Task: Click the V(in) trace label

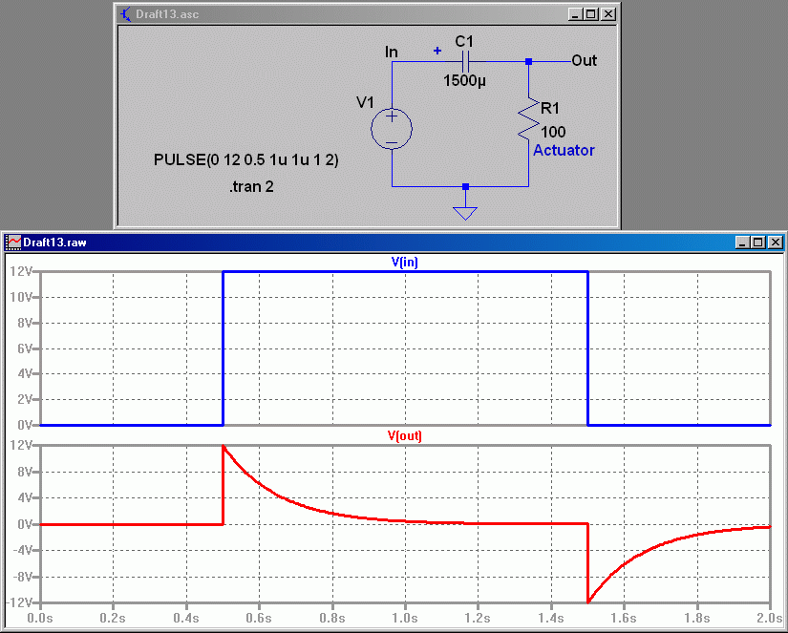Action: tap(405, 262)
